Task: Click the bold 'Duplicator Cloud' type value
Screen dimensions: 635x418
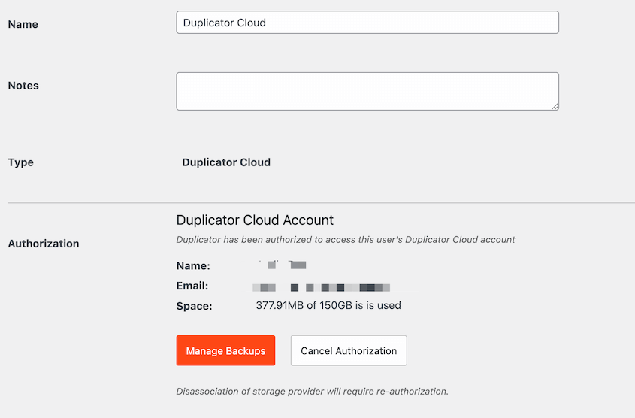Action: pyautogui.click(x=226, y=162)
